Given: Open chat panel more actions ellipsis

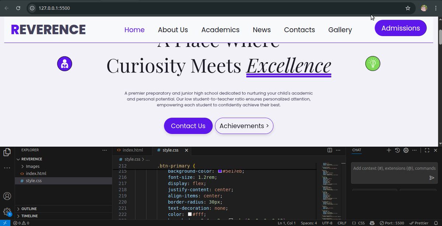Looking at the screenshot, I should (x=414, y=150).
